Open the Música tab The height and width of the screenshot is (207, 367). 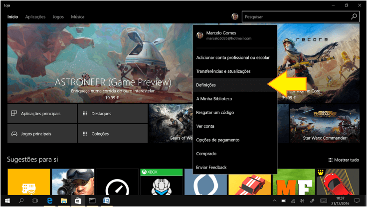77,17
